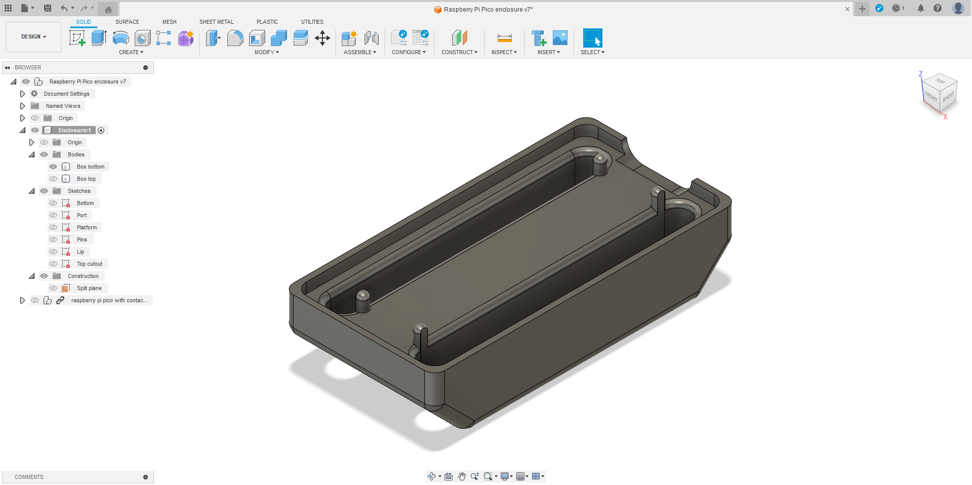The width and height of the screenshot is (972, 485).
Task: Insert a canvas image
Action: (x=559, y=37)
